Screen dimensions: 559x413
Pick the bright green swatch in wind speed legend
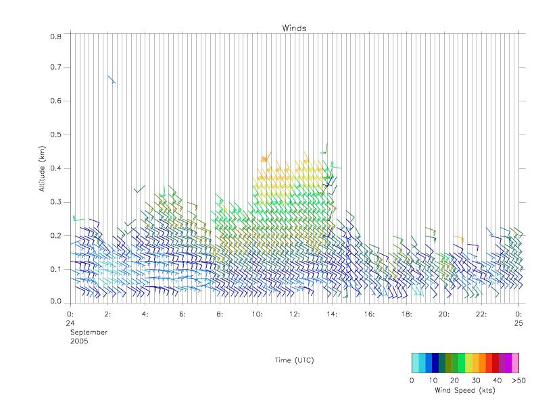click(462, 363)
